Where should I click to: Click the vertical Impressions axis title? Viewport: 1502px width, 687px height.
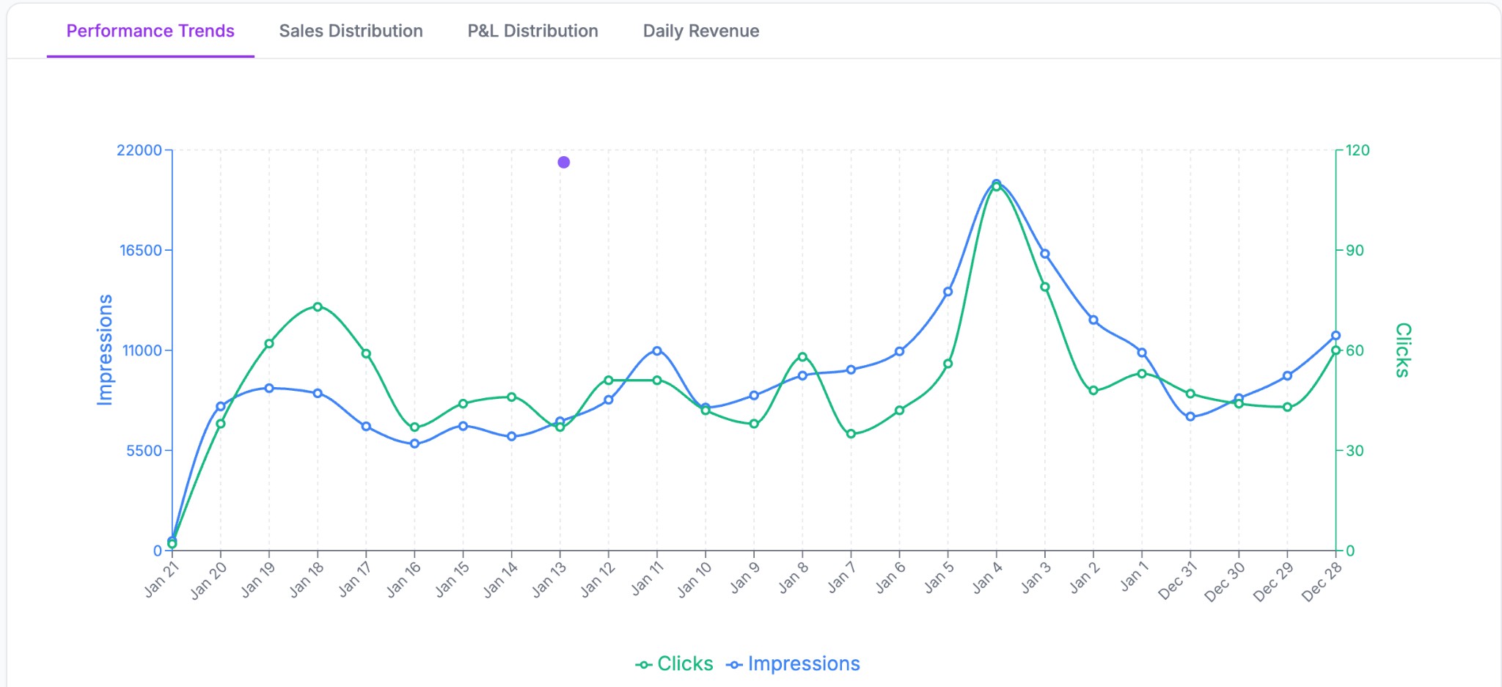(x=106, y=350)
